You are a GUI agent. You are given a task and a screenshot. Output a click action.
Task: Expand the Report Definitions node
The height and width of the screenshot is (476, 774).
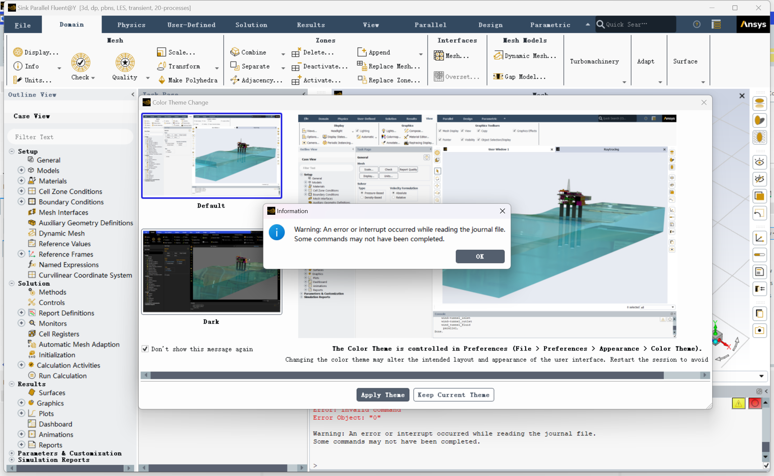coord(21,313)
